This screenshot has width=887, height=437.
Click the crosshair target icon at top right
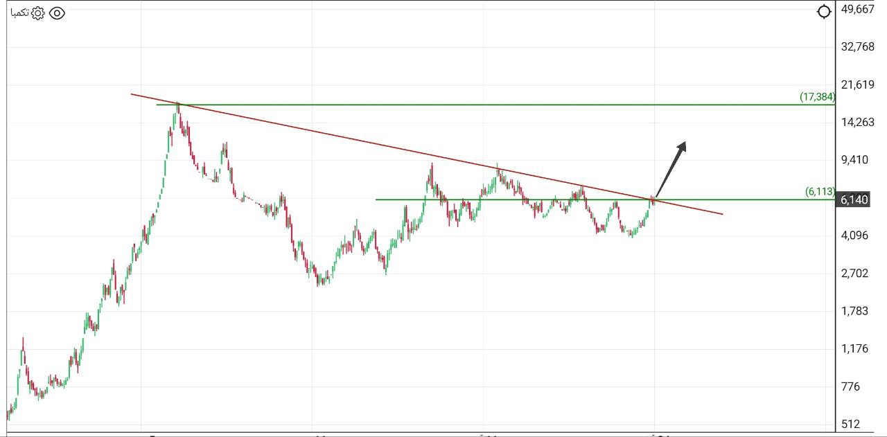click(x=823, y=12)
